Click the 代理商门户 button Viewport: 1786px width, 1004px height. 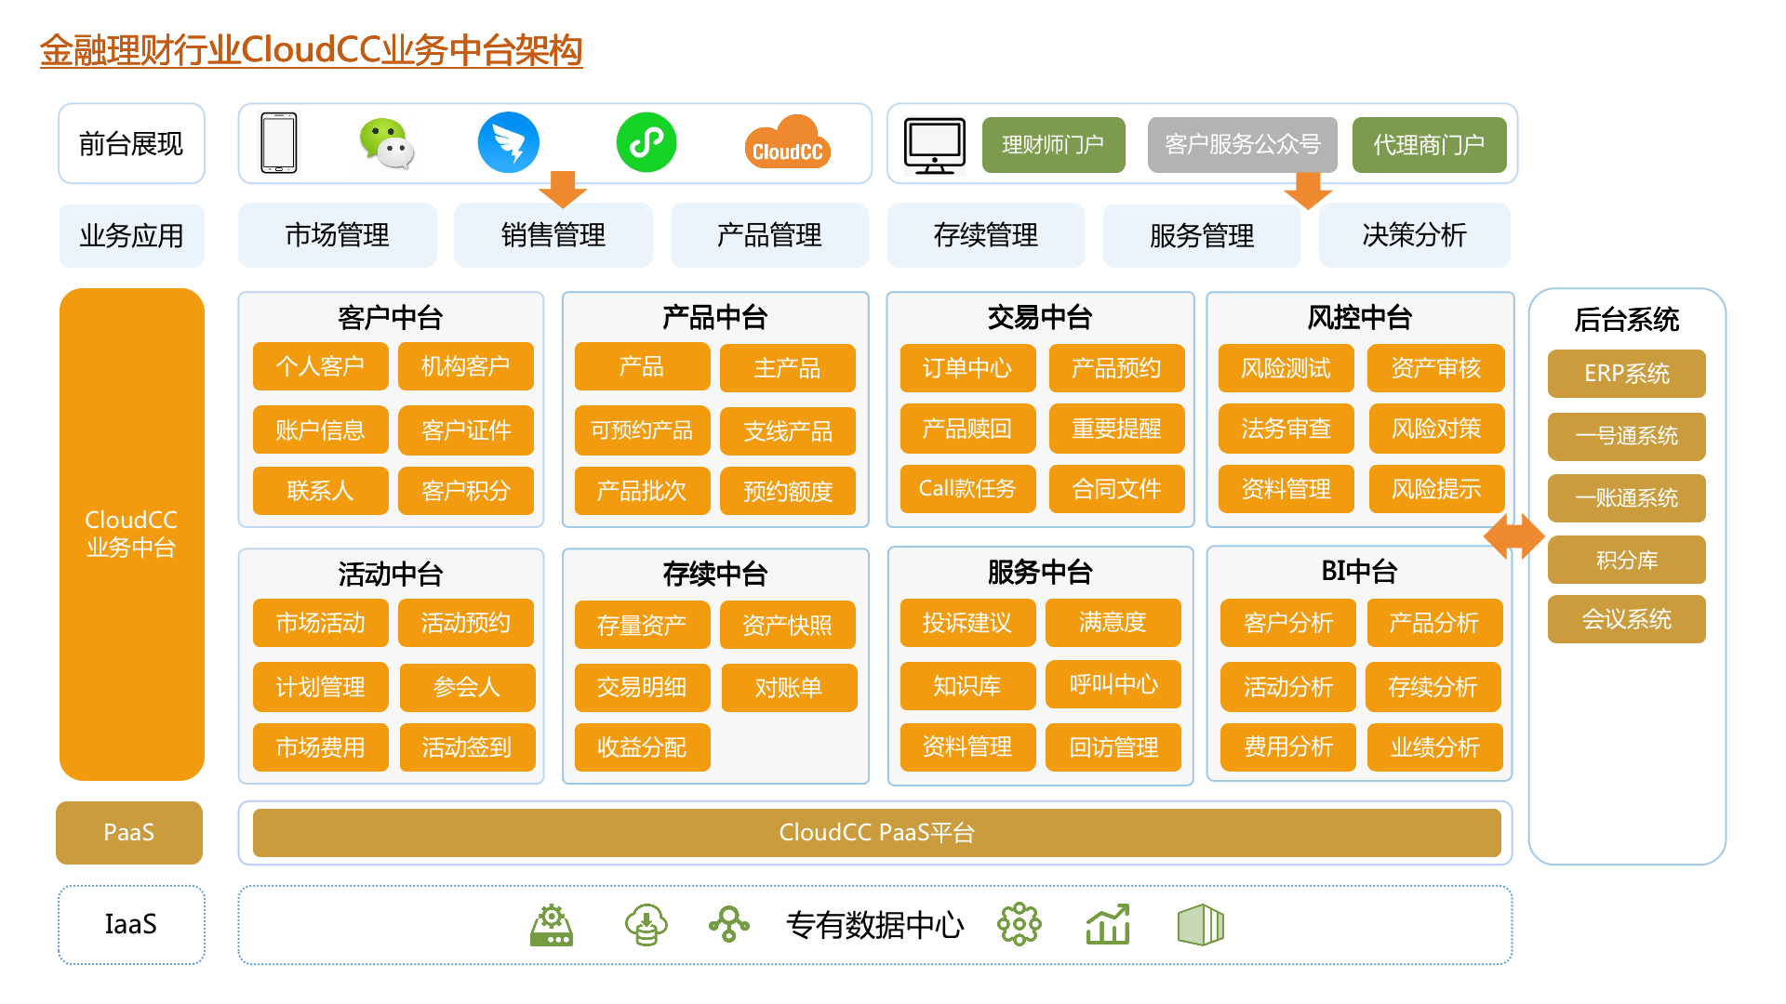(1429, 145)
